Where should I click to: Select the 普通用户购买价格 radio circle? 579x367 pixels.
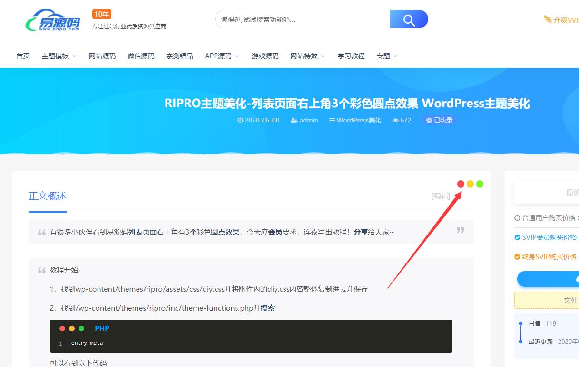point(517,218)
